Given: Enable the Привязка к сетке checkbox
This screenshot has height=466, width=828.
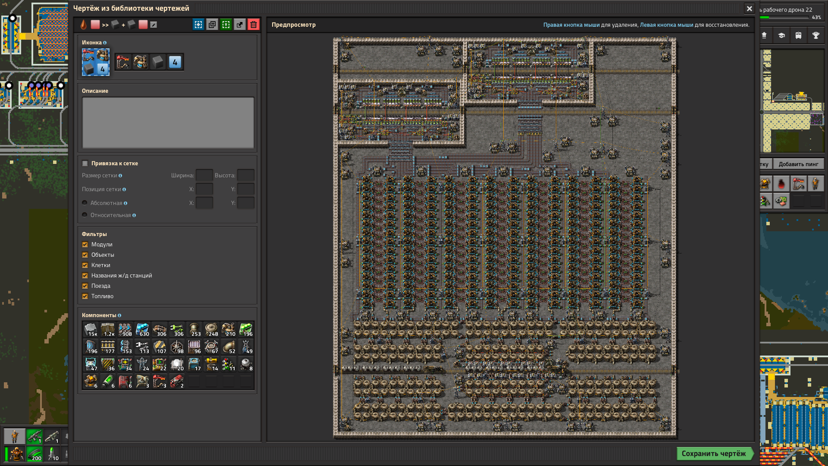Looking at the screenshot, I should click(85, 164).
